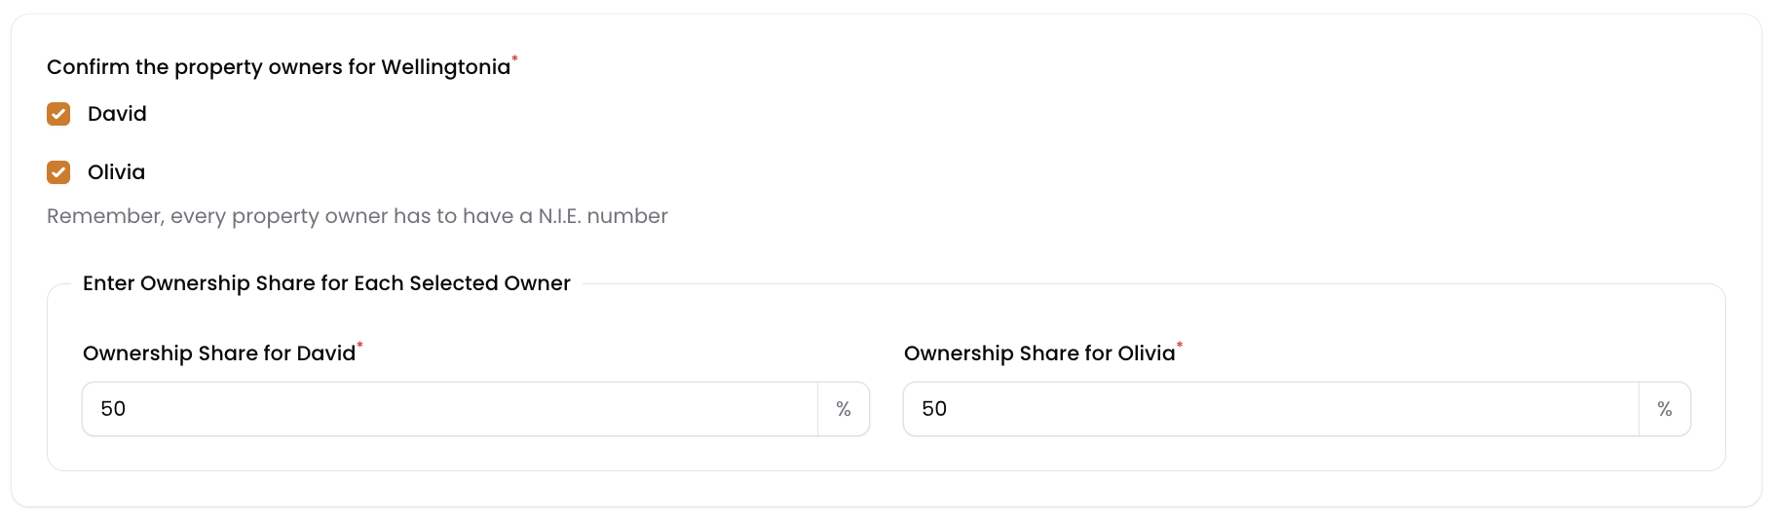This screenshot has height=520, width=1773.
Task: Click the "Ownership Share for David" field label
Action: 218,353
